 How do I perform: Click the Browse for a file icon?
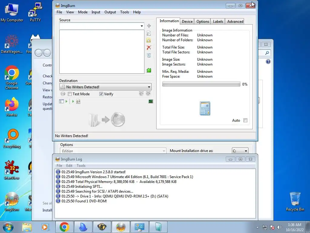[149, 33]
